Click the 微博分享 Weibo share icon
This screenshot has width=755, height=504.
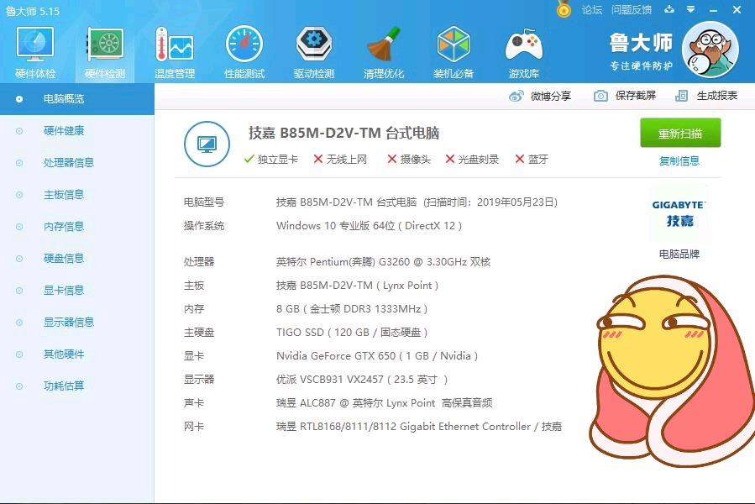point(516,96)
